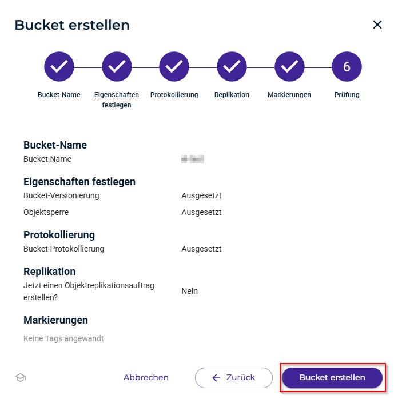Click the Eigenschaften festlegen section heading
The width and height of the screenshot is (406, 403).
pos(79,182)
